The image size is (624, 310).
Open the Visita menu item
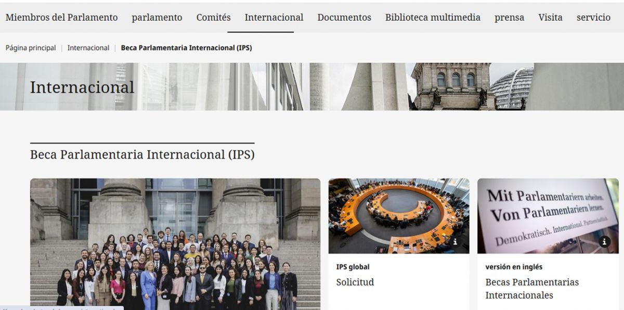pyautogui.click(x=550, y=17)
